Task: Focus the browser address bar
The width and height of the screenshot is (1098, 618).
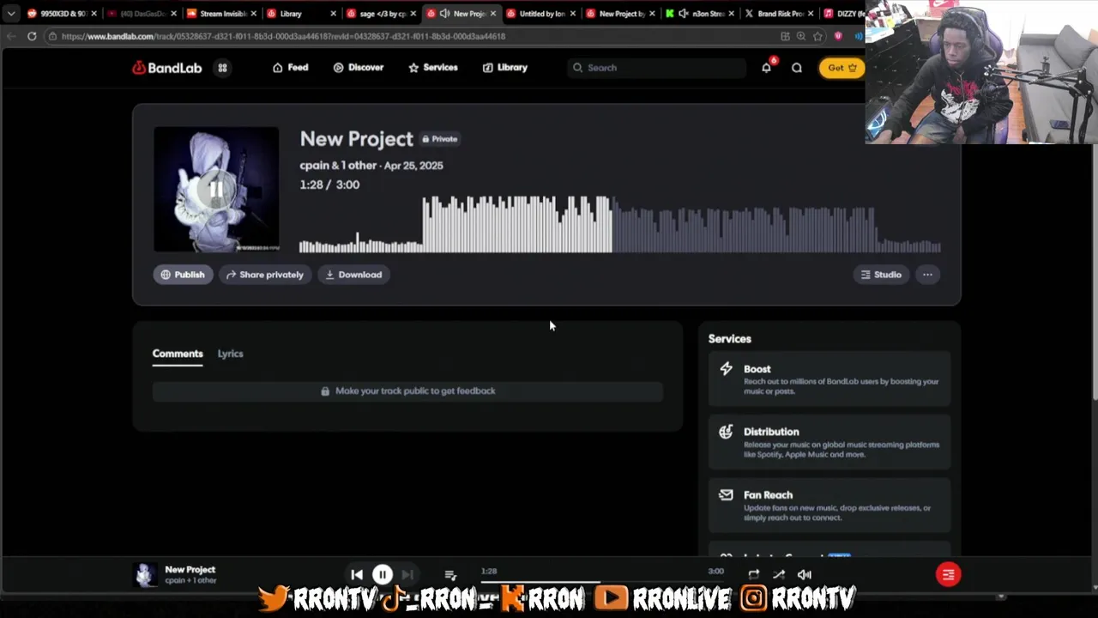Action: 412,36
